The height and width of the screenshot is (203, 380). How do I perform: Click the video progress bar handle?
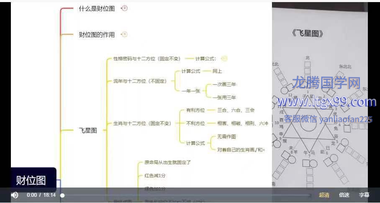[62, 195]
